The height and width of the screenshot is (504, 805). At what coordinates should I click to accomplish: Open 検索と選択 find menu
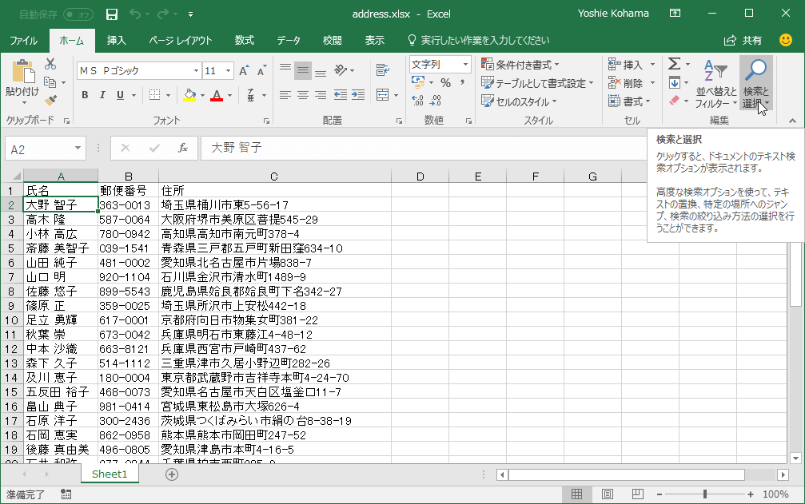point(755,84)
